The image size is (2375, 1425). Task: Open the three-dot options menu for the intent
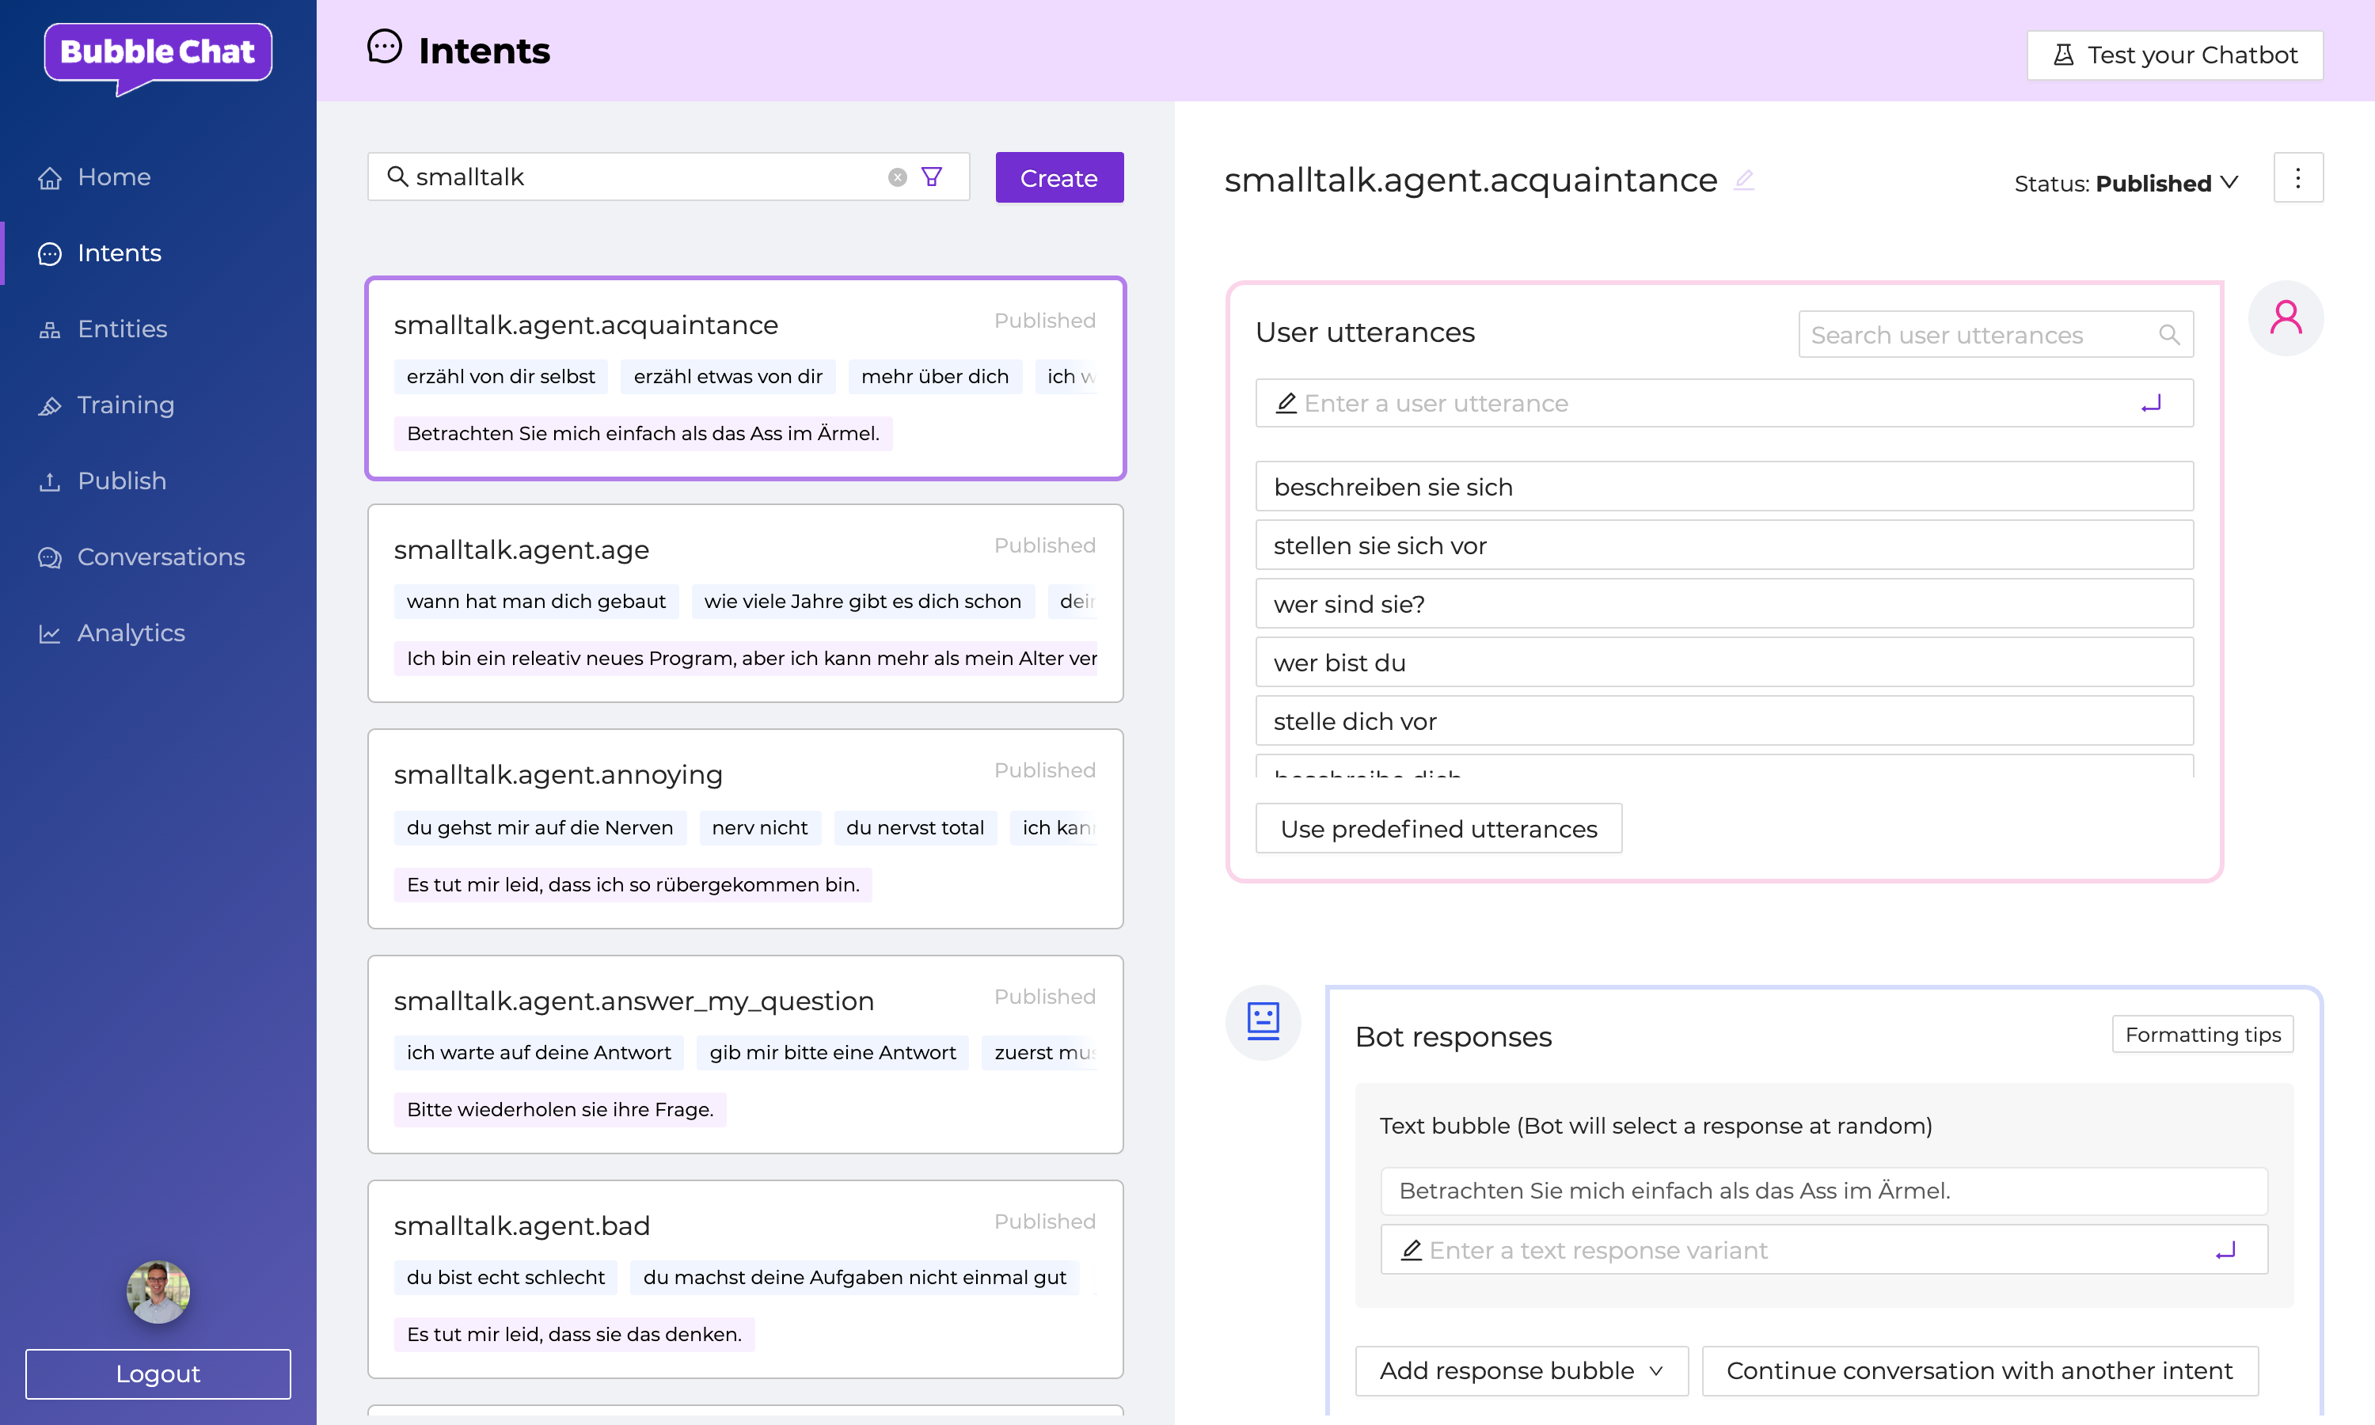[x=2298, y=177]
